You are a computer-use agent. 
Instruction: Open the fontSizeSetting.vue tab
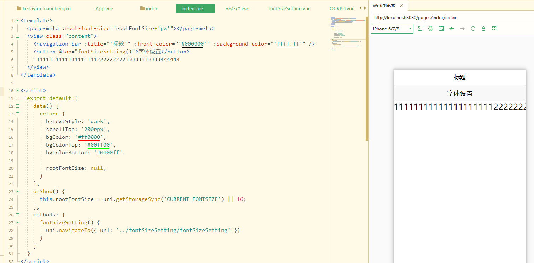tap(289, 8)
